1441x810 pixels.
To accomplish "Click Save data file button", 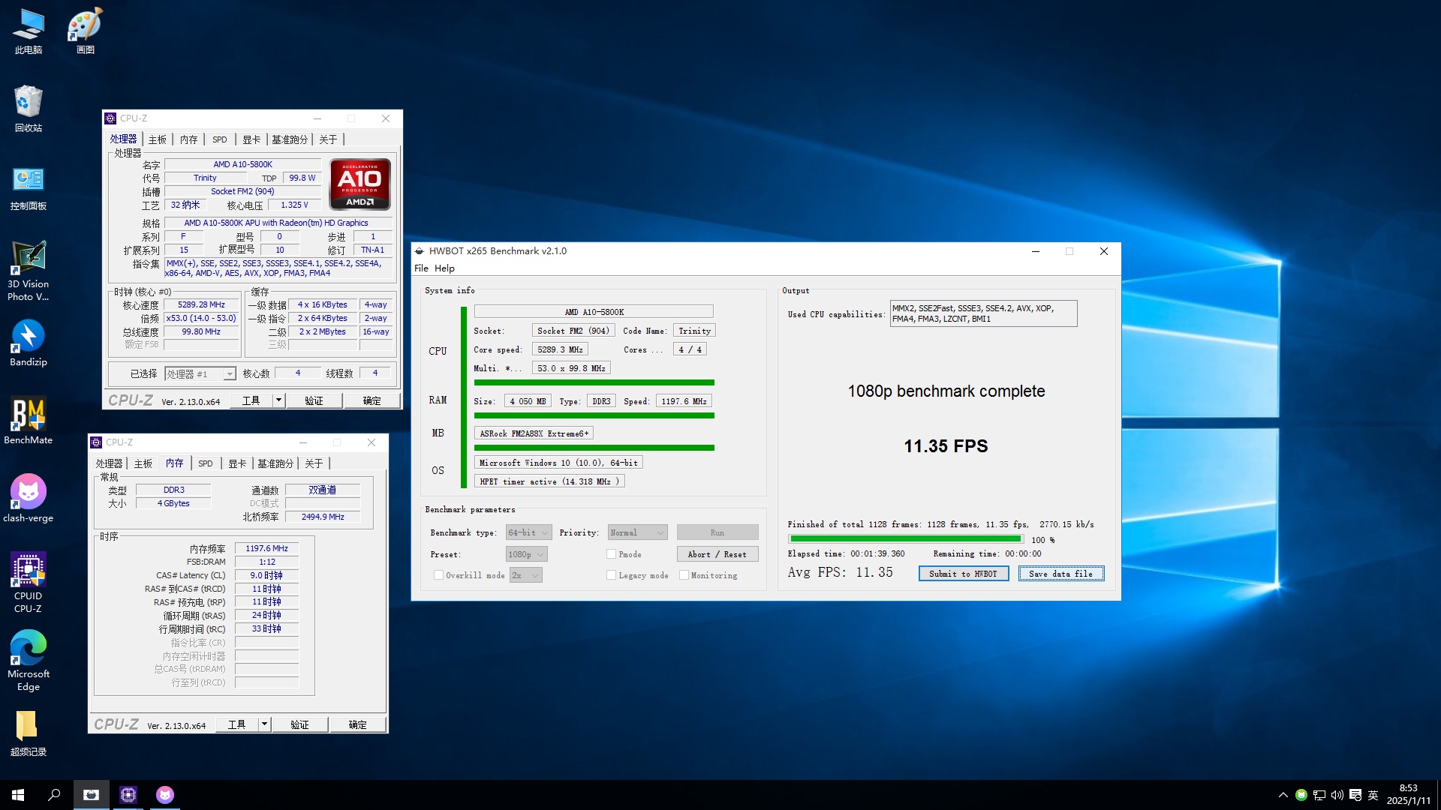I will [1060, 574].
